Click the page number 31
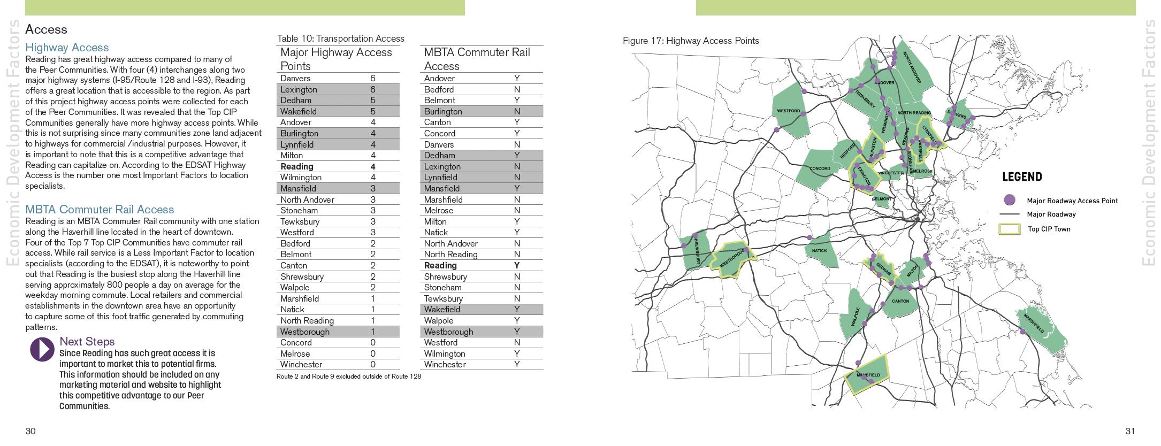 1130,432
